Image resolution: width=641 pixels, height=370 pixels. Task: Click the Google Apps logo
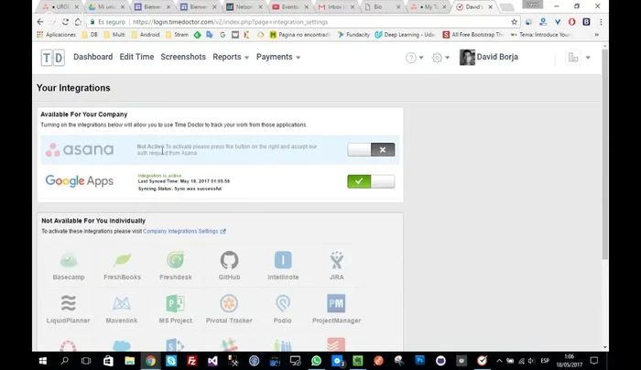[x=80, y=181]
